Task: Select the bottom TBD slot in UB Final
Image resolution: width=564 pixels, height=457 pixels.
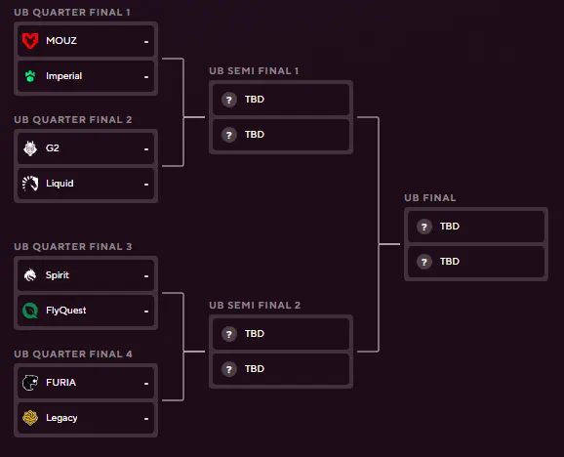Action: coord(476,262)
